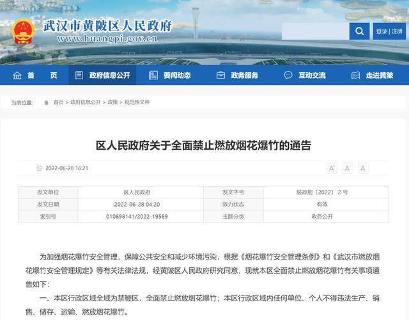The width and height of the screenshot is (409, 321).
Task: Click the breadcrumb home icon
Action: pos(47,102)
